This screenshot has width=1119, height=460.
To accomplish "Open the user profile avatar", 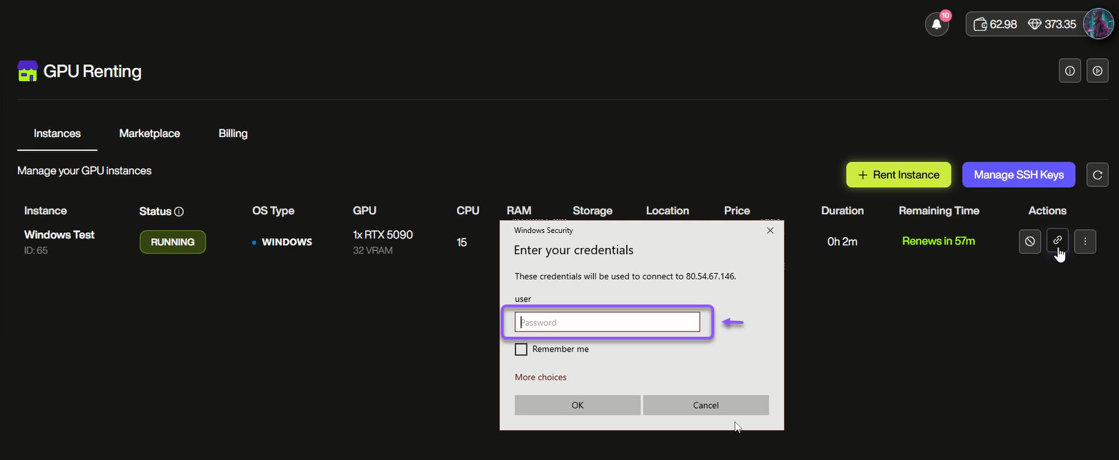I will pos(1098,24).
